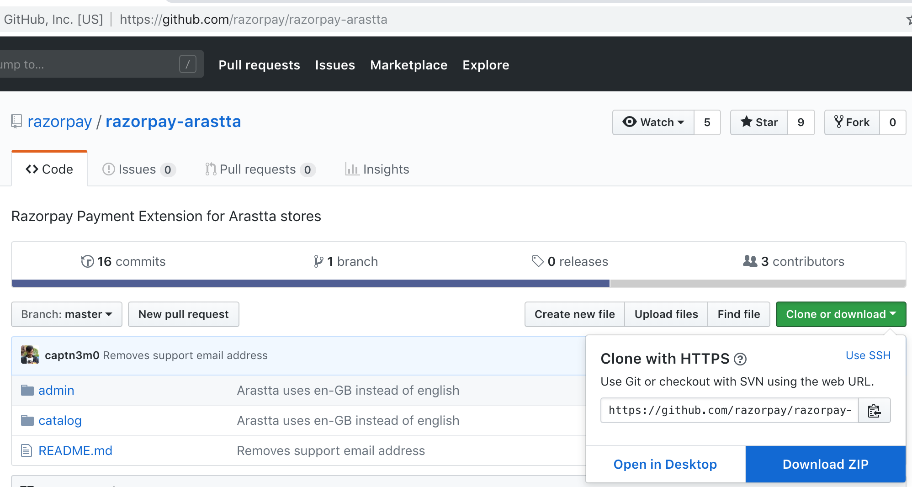The width and height of the screenshot is (912, 487).
Task: Open catalog row commit message about en-GB
Action: pyautogui.click(x=348, y=420)
